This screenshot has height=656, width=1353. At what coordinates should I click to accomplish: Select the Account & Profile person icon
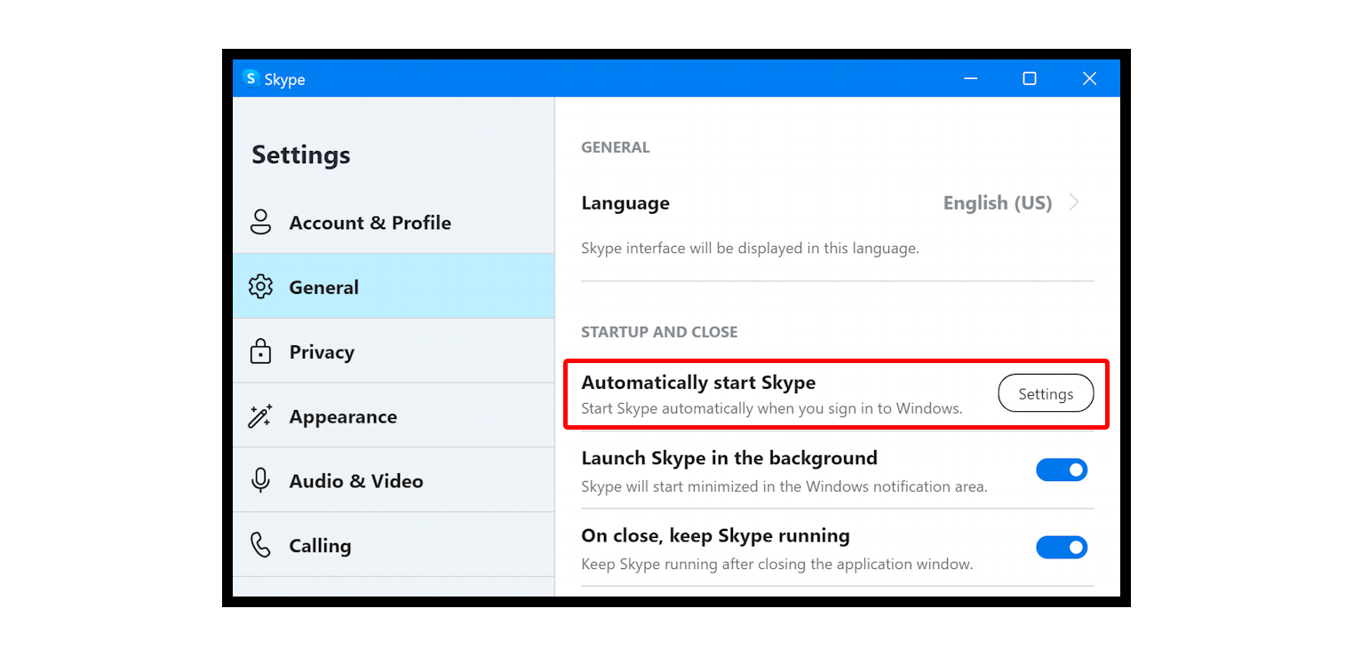[x=260, y=222]
